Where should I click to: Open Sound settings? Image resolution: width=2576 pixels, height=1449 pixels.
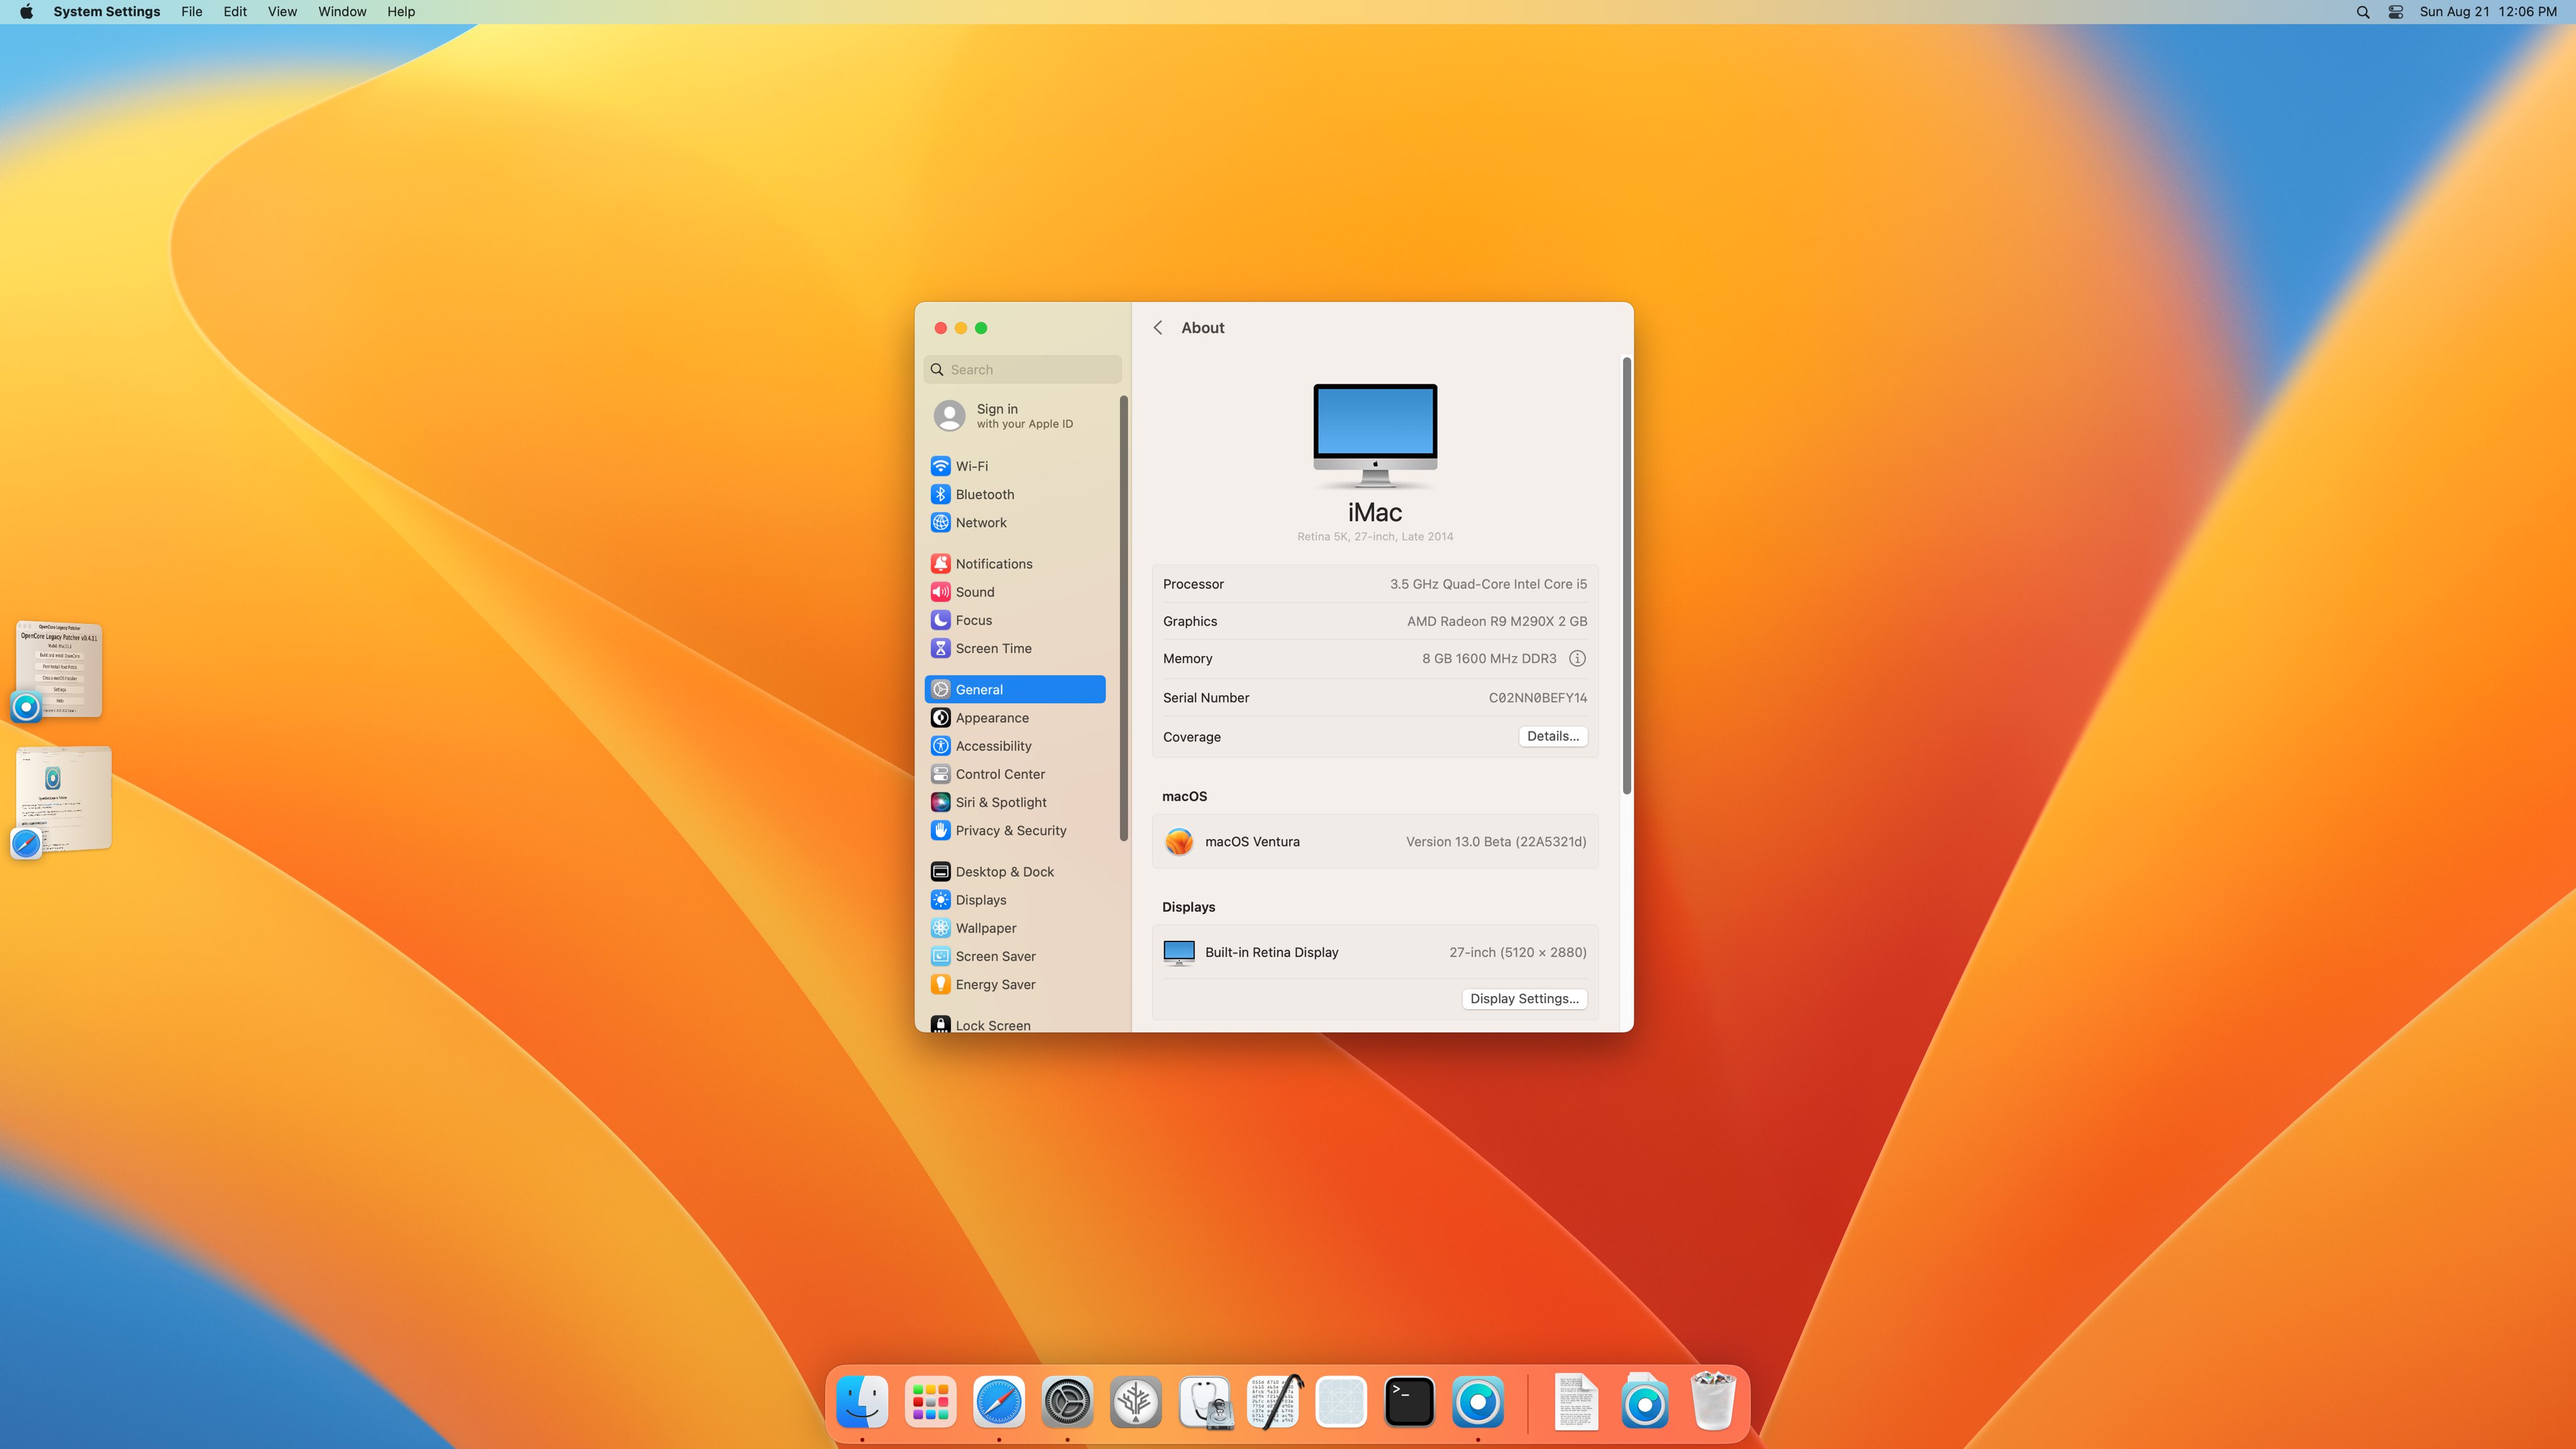(973, 591)
